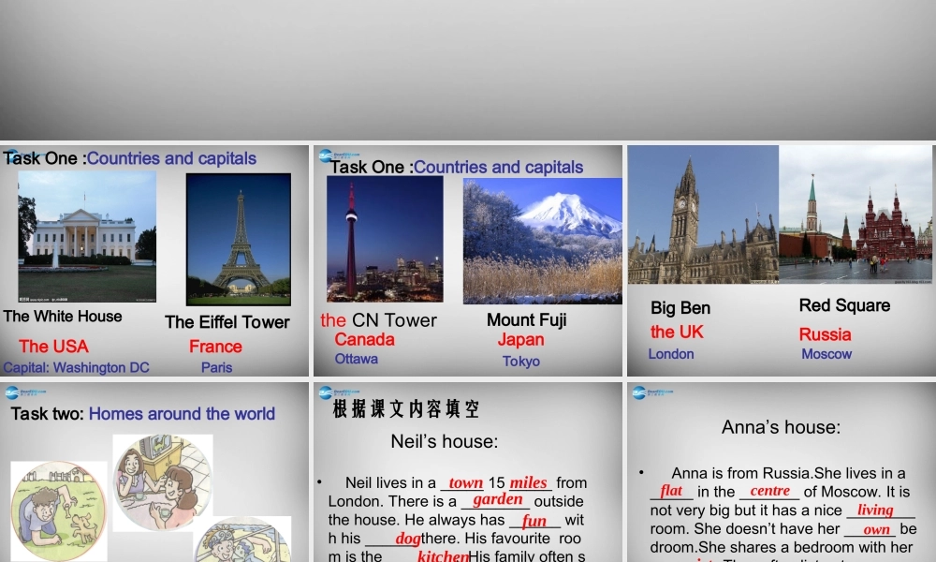Click the 'Homes around the world' heading

coord(182,414)
